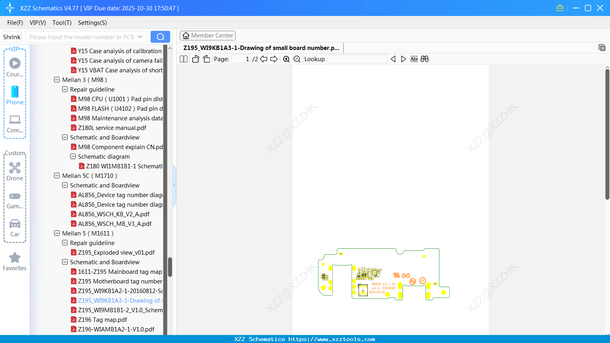This screenshot has height=343, width=610.
Task: Open the Favorites star panel
Action: pyautogui.click(x=15, y=259)
